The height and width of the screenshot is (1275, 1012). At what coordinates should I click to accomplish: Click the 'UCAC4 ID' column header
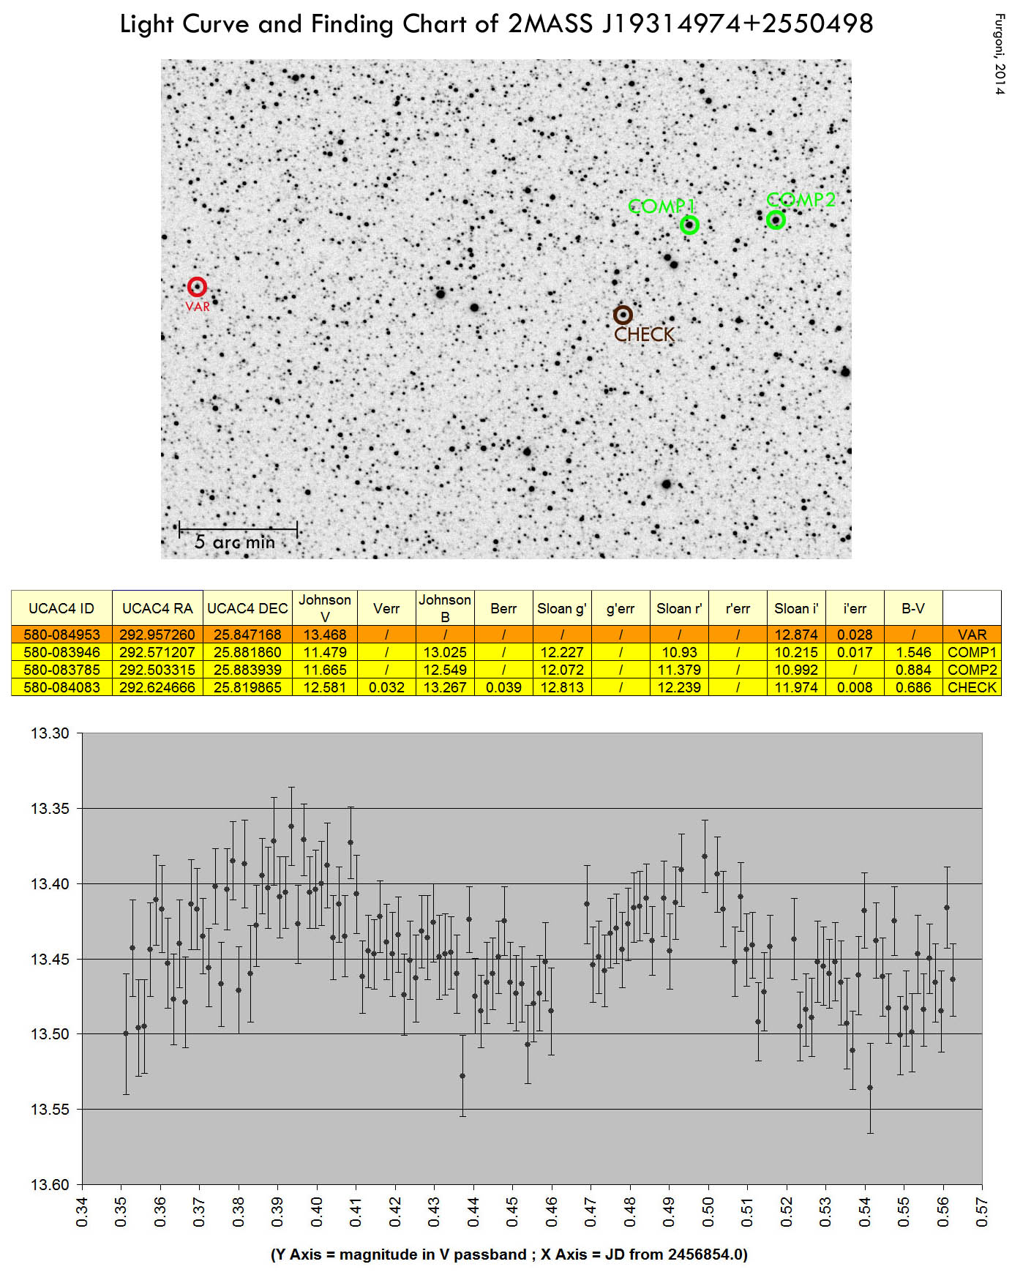tap(61, 608)
